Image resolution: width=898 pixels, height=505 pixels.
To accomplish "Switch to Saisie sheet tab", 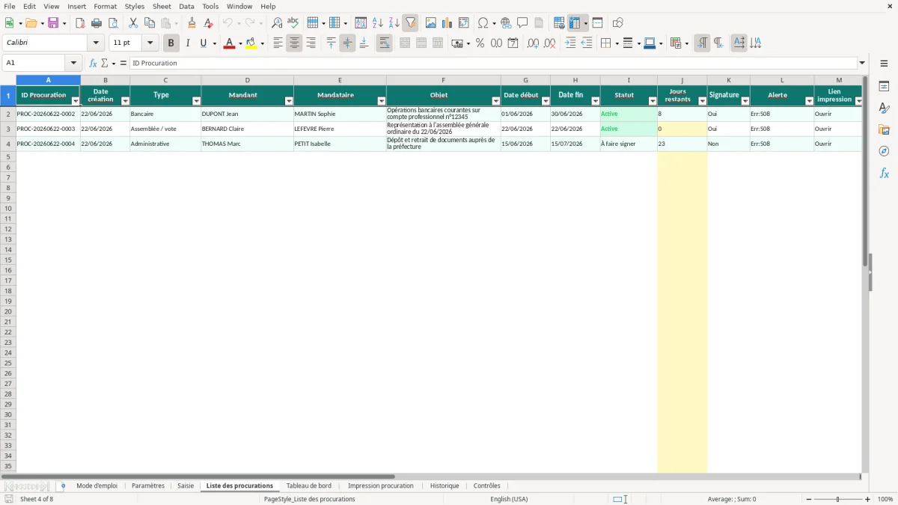I will (x=186, y=486).
